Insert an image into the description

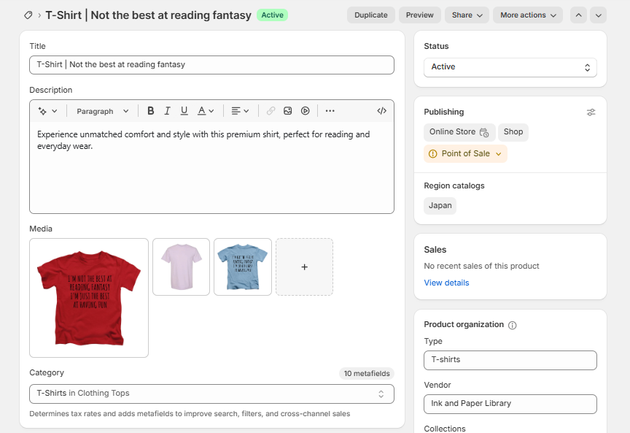click(288, 111)
